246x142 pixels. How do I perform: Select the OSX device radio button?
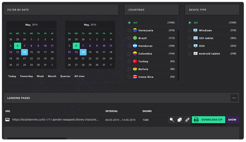[190, 46]
